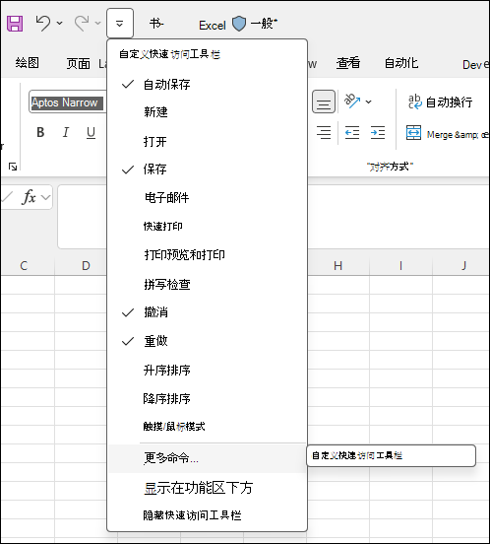Select 电子邮件 menu entry

tap(207, 197)
